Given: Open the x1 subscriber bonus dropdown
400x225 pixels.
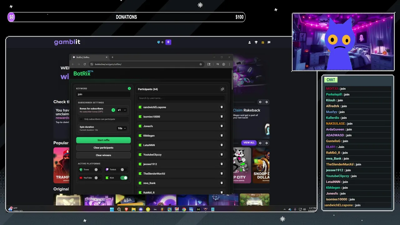Looking at the screenshot, I should click(x=122, y=110).
